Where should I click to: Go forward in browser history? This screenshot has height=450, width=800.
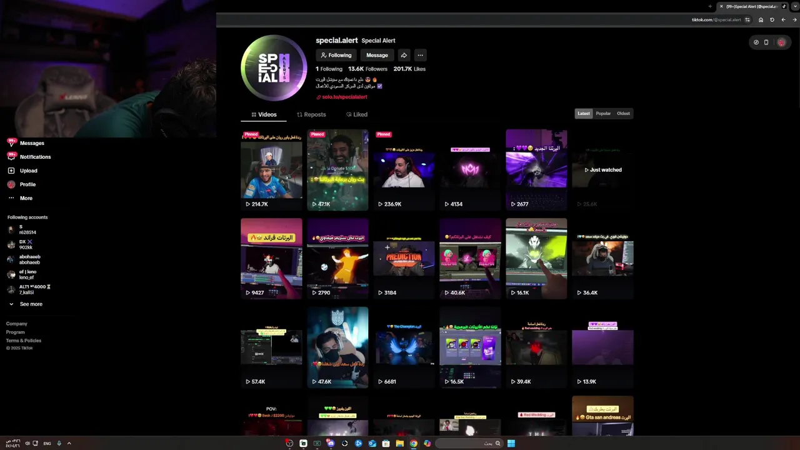click(783, 20)
